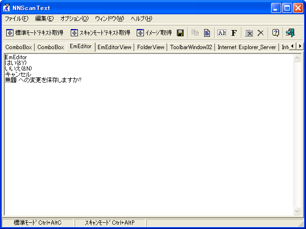Click スキャンモード Ctrl+AltP status bar entry
Image resolution: width=306 pixels, height=229 pixels.
109,223
